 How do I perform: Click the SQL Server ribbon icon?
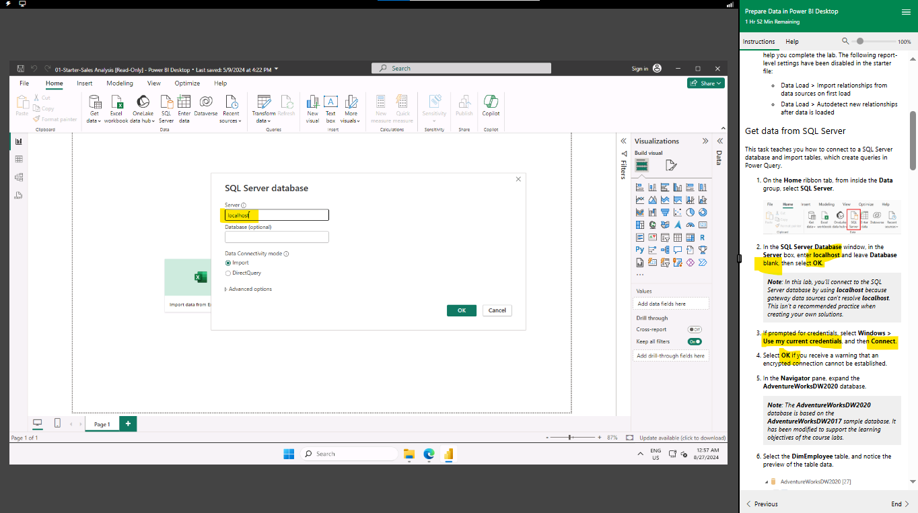[x=166, y=108]
